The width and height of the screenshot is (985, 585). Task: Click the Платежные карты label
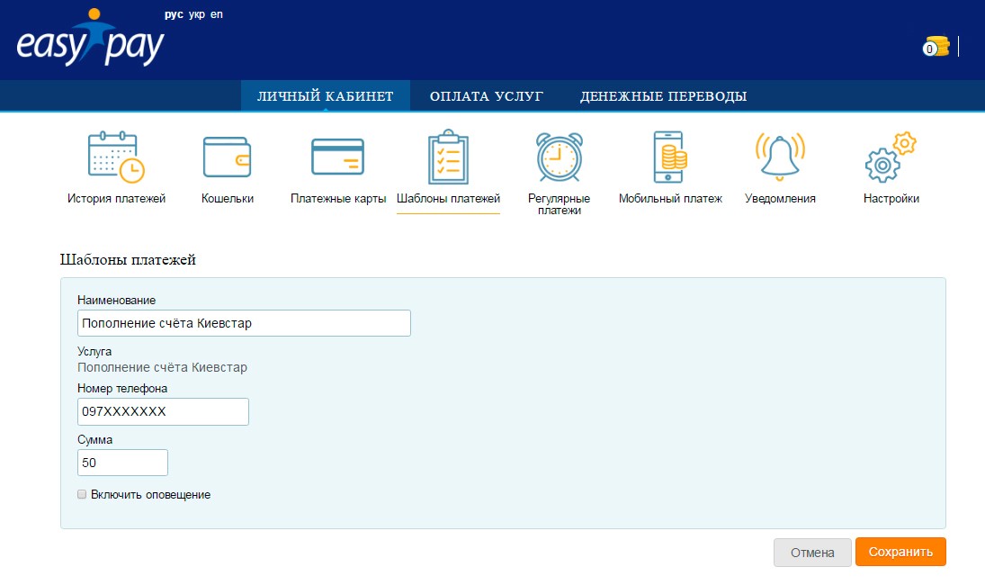tap(338, 199)
